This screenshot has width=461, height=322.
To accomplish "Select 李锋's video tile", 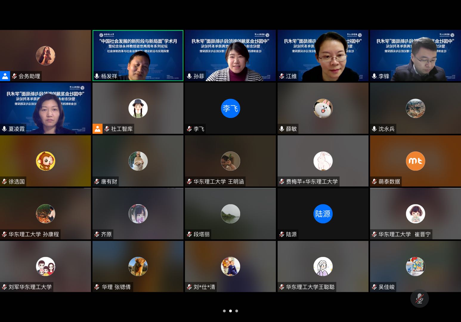I will (x=415, y=55).
